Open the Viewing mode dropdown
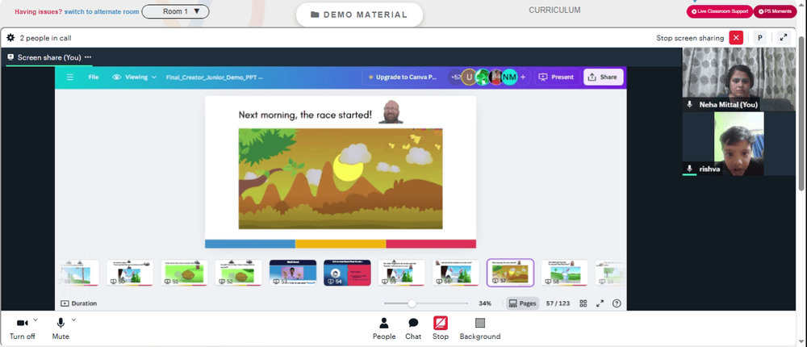Screen dimensions: 807x347 [x=134, y=77]
